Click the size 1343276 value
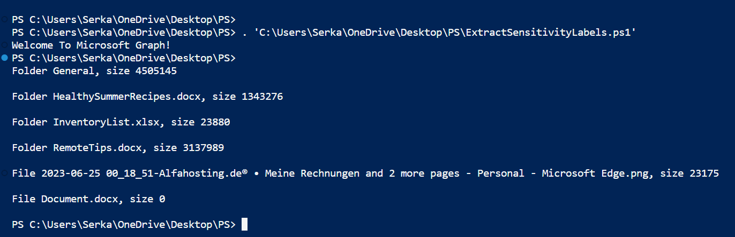 pos(247,97)
